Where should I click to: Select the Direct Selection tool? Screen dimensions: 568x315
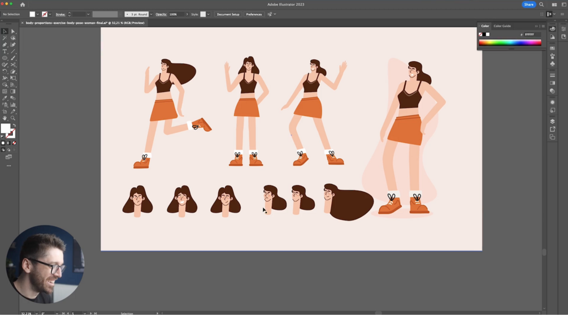coord(13,32)
